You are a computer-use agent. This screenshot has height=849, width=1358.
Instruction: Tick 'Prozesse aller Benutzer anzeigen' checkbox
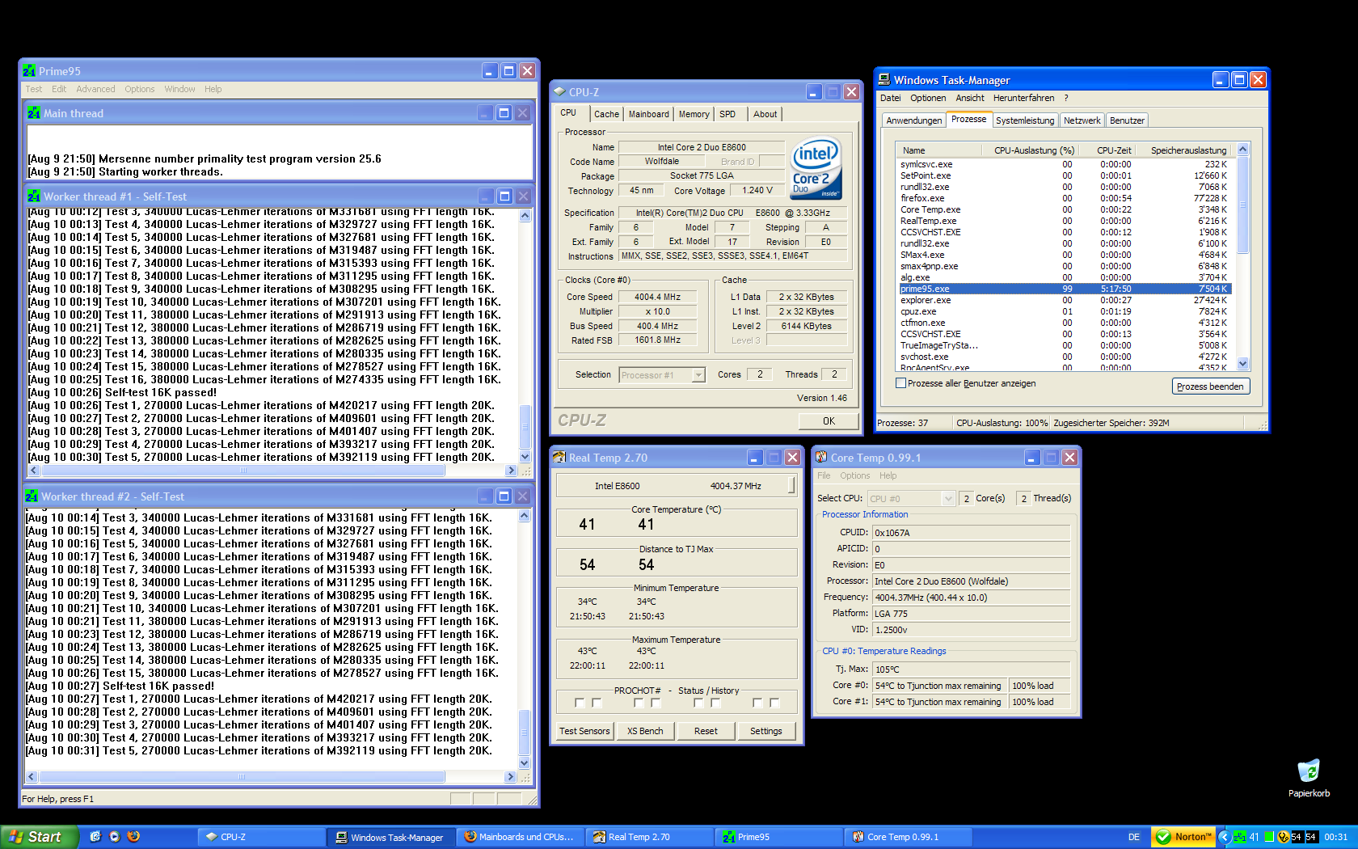tap(900, 383)
